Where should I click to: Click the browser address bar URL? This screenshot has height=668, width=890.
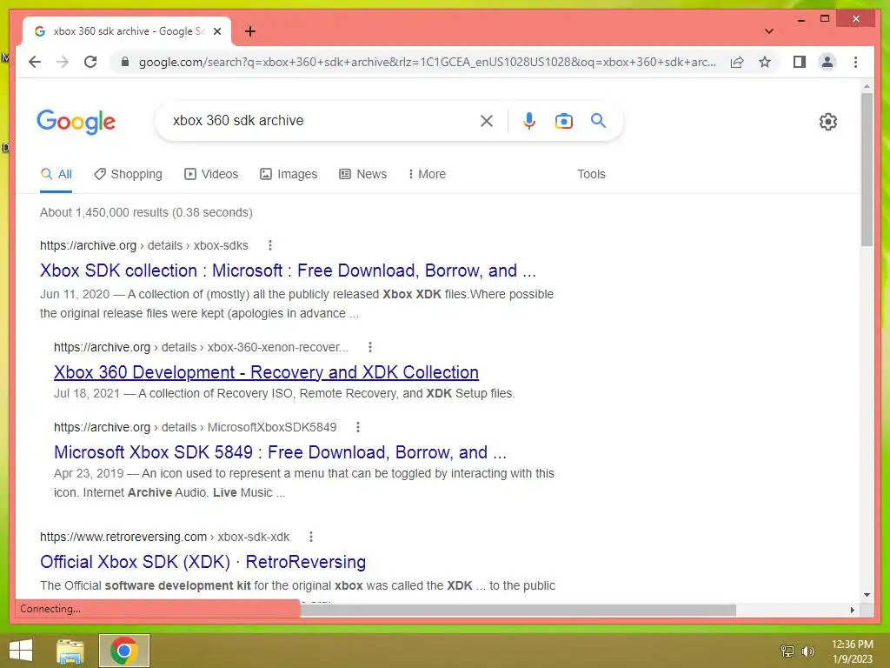(x=427, y=62)
